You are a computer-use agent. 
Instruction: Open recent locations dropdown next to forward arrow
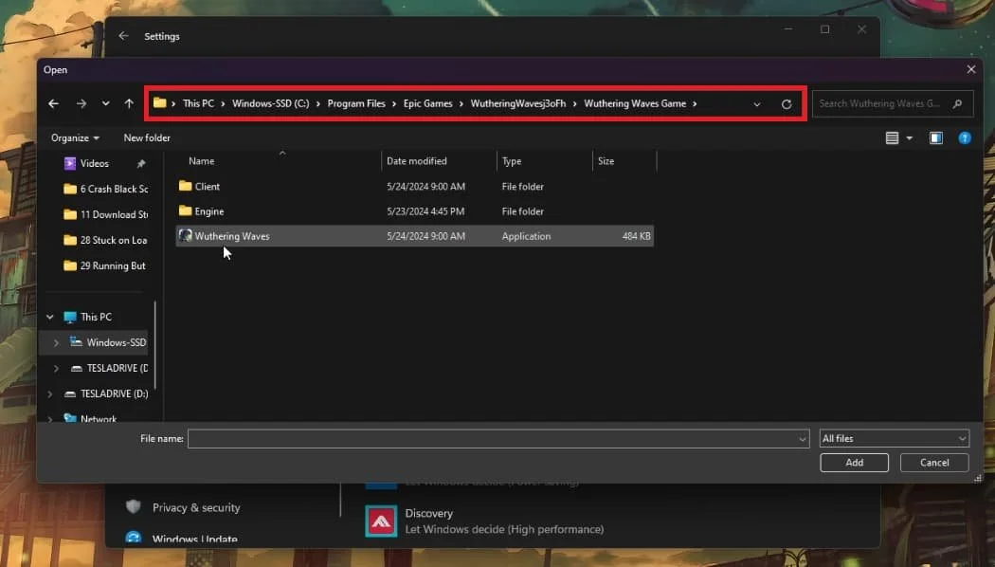pos(105,103)
